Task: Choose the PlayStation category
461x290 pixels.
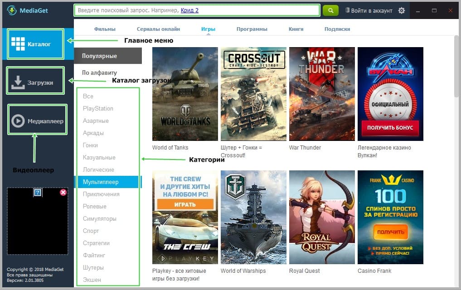Action: (x=98, y=108)
